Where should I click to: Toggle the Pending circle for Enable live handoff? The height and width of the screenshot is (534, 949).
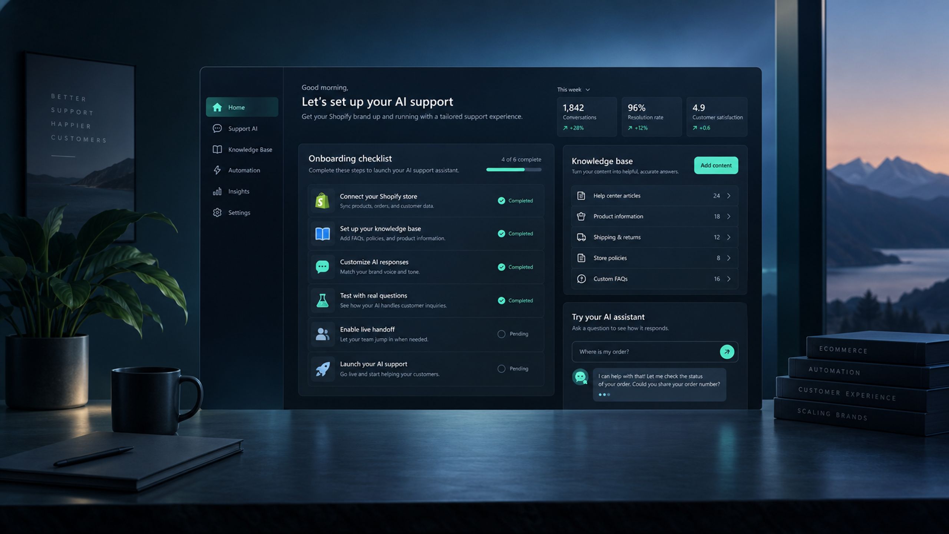pyautogui.click(x=501, y=334)
